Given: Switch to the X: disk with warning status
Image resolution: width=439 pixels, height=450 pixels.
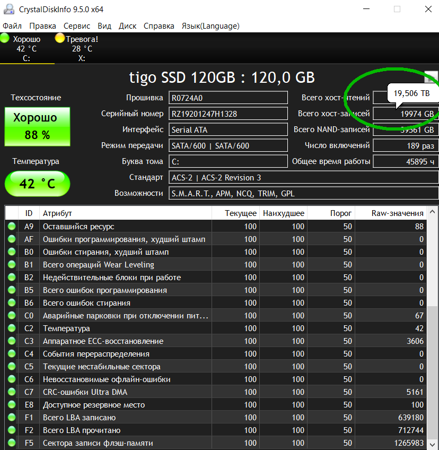Looking at the screenshot, I should click(x=82, y=48).
